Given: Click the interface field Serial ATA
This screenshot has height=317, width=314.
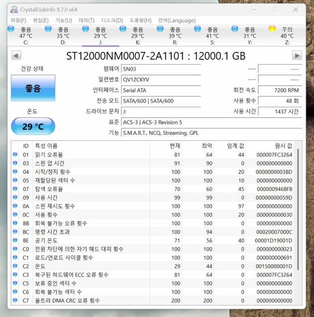Looking at the screenshot, I should click(161, 90).
